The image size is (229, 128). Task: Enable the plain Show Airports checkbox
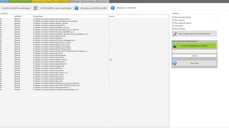pos(173,20)
